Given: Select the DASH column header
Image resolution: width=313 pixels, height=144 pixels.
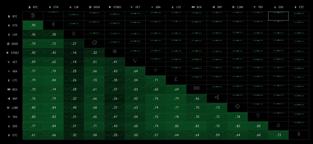Looking at the screenshot, I should [x=94, y=7].
